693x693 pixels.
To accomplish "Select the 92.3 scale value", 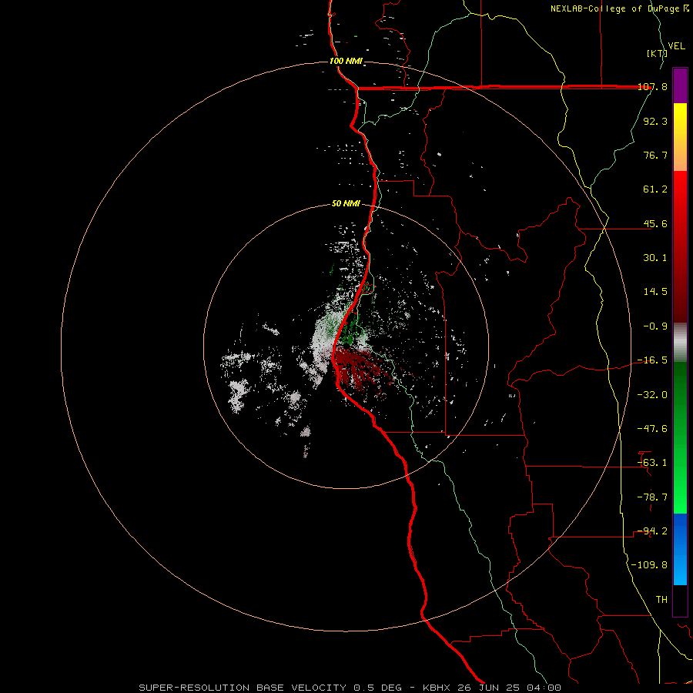I will pos(655,121).
